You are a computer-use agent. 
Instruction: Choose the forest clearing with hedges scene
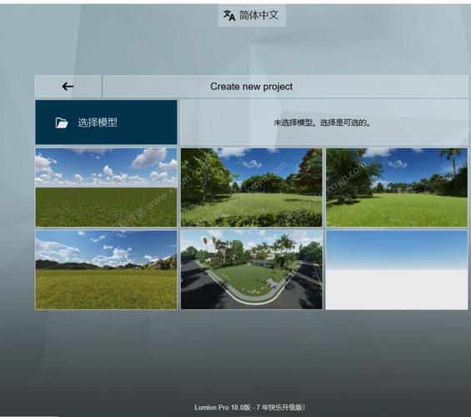252,187
